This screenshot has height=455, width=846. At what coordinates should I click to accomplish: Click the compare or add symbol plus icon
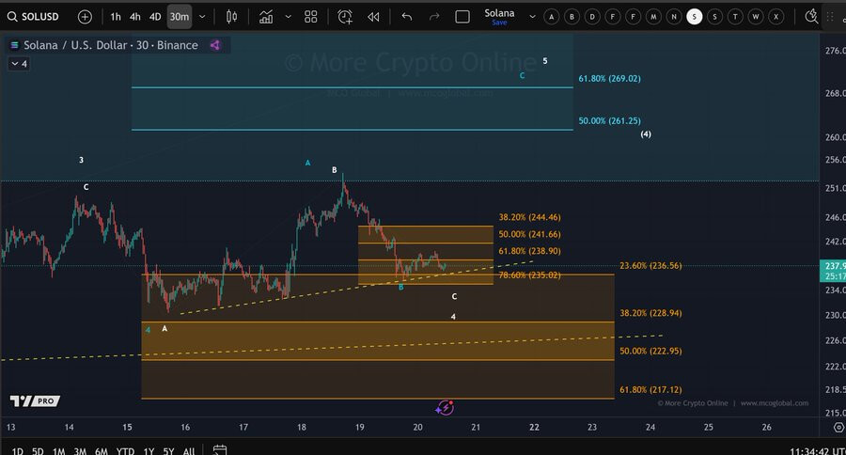pyautogui.click(x=85, y=17)
